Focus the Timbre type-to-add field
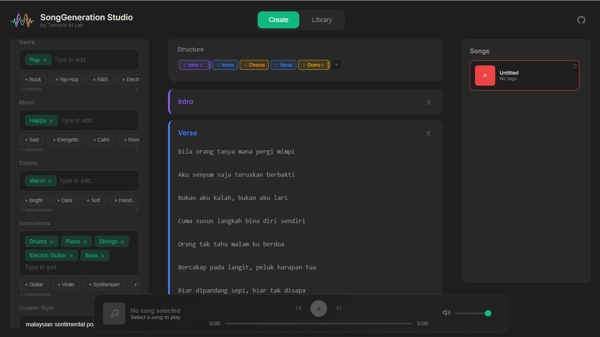600x337 pixels. pos(96,181)
